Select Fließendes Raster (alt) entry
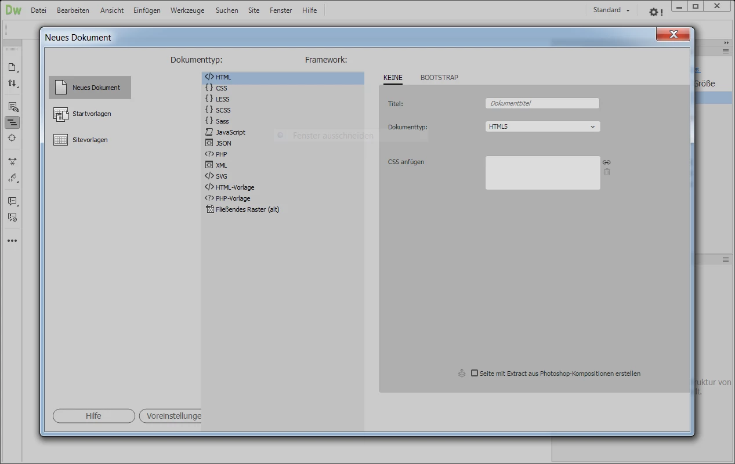This screenshot has width=735, height=464. point(283,209)
